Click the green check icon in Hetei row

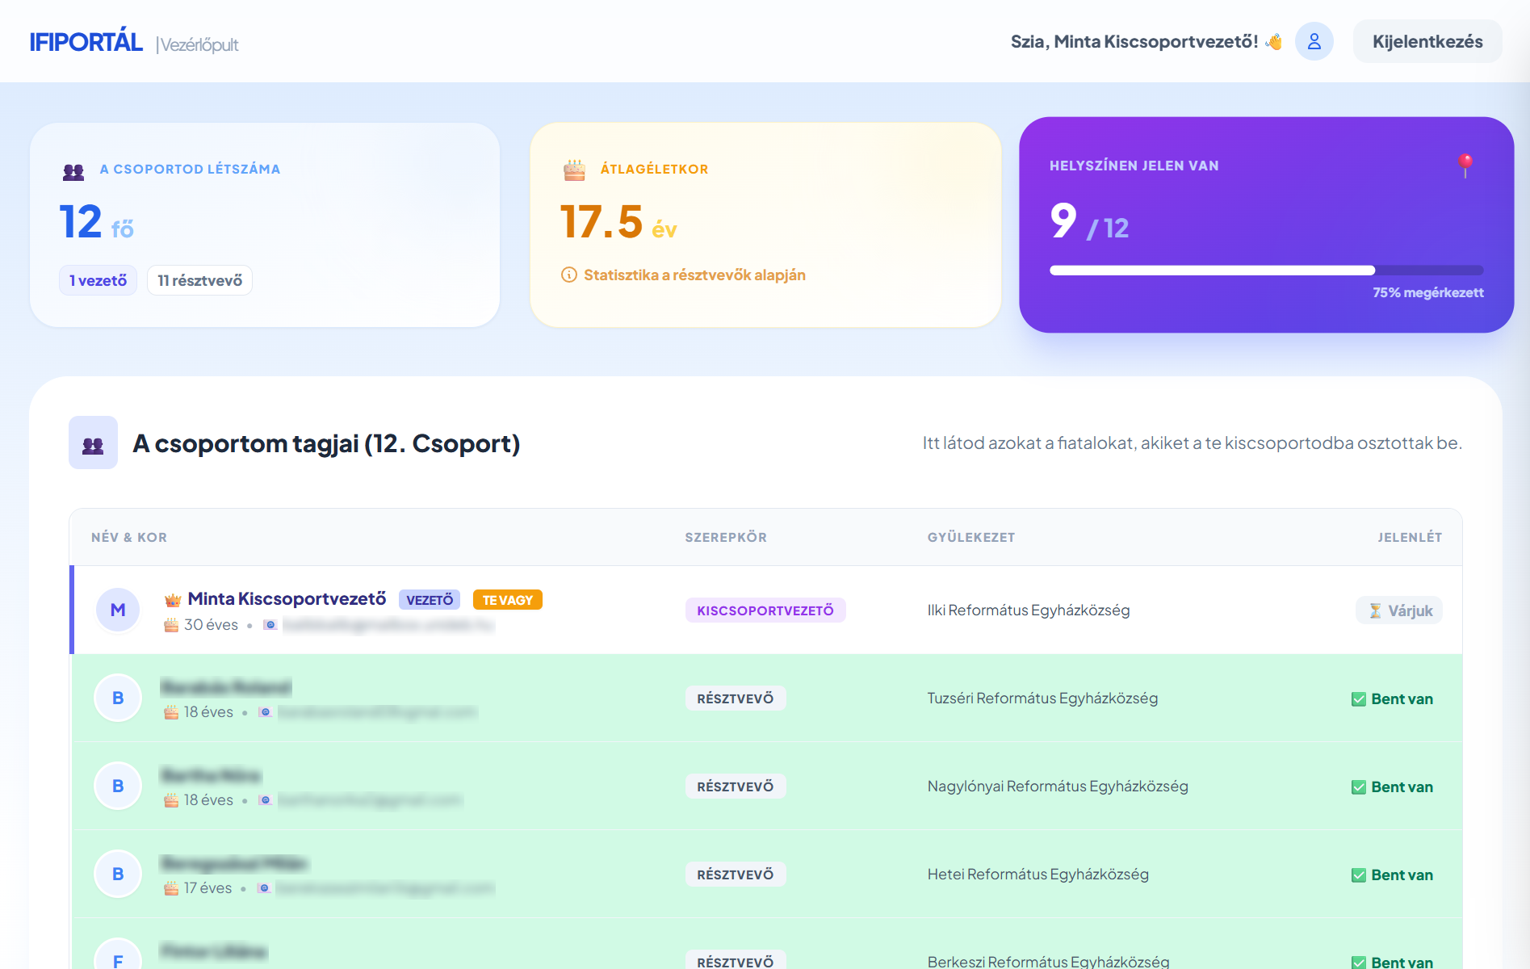pos(1359,875)
